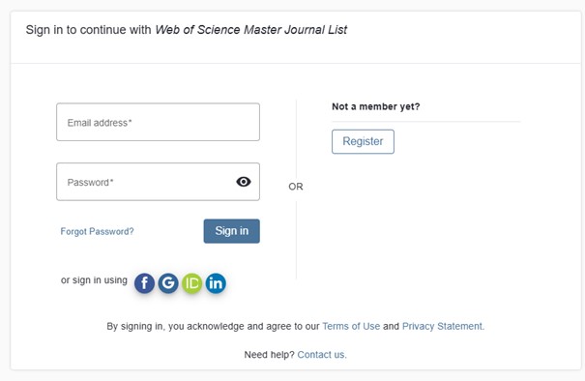The height and width of the screenshot is (381, 585).
Task: Toggle password visibility with the eye icon
Action: pyautogui.click(x=244, y=182)
